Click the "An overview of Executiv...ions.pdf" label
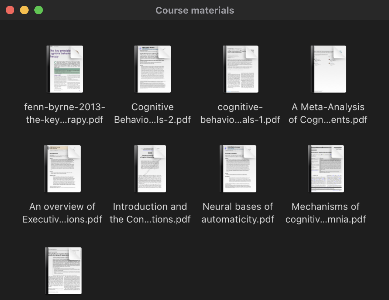The height and width of the screenshot is (300, 389). click(63, 213)
